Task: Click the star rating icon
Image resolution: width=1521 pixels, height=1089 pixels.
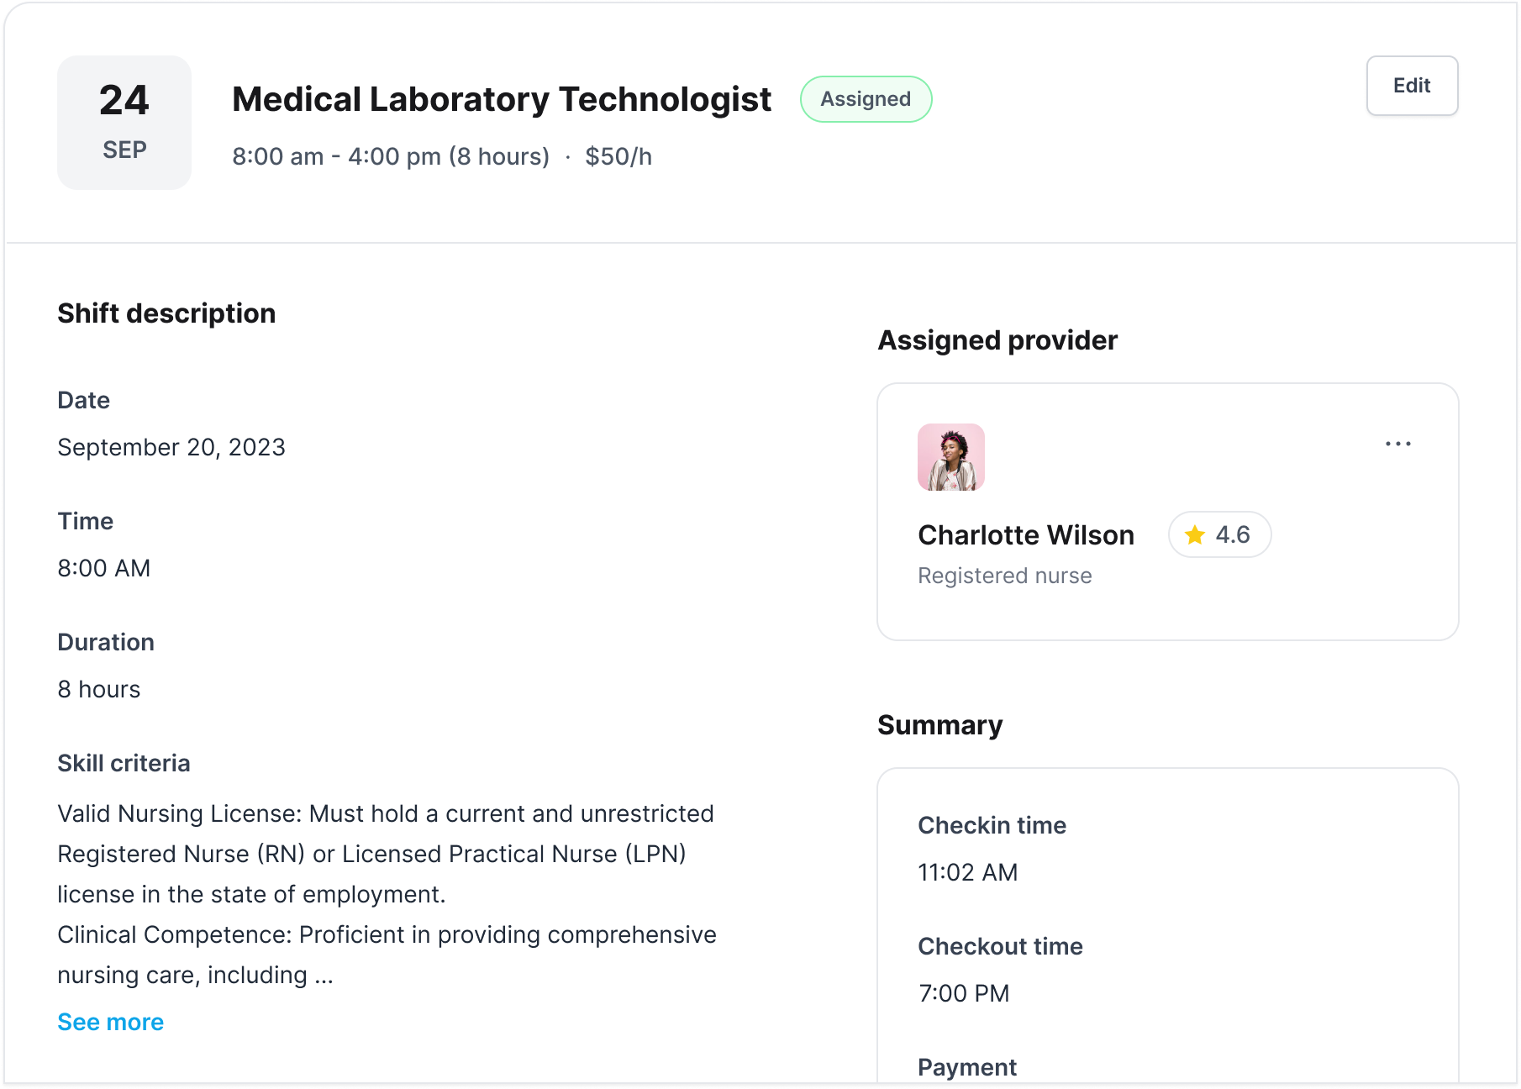Action: pyautogui.click(x=1194, y=534)
